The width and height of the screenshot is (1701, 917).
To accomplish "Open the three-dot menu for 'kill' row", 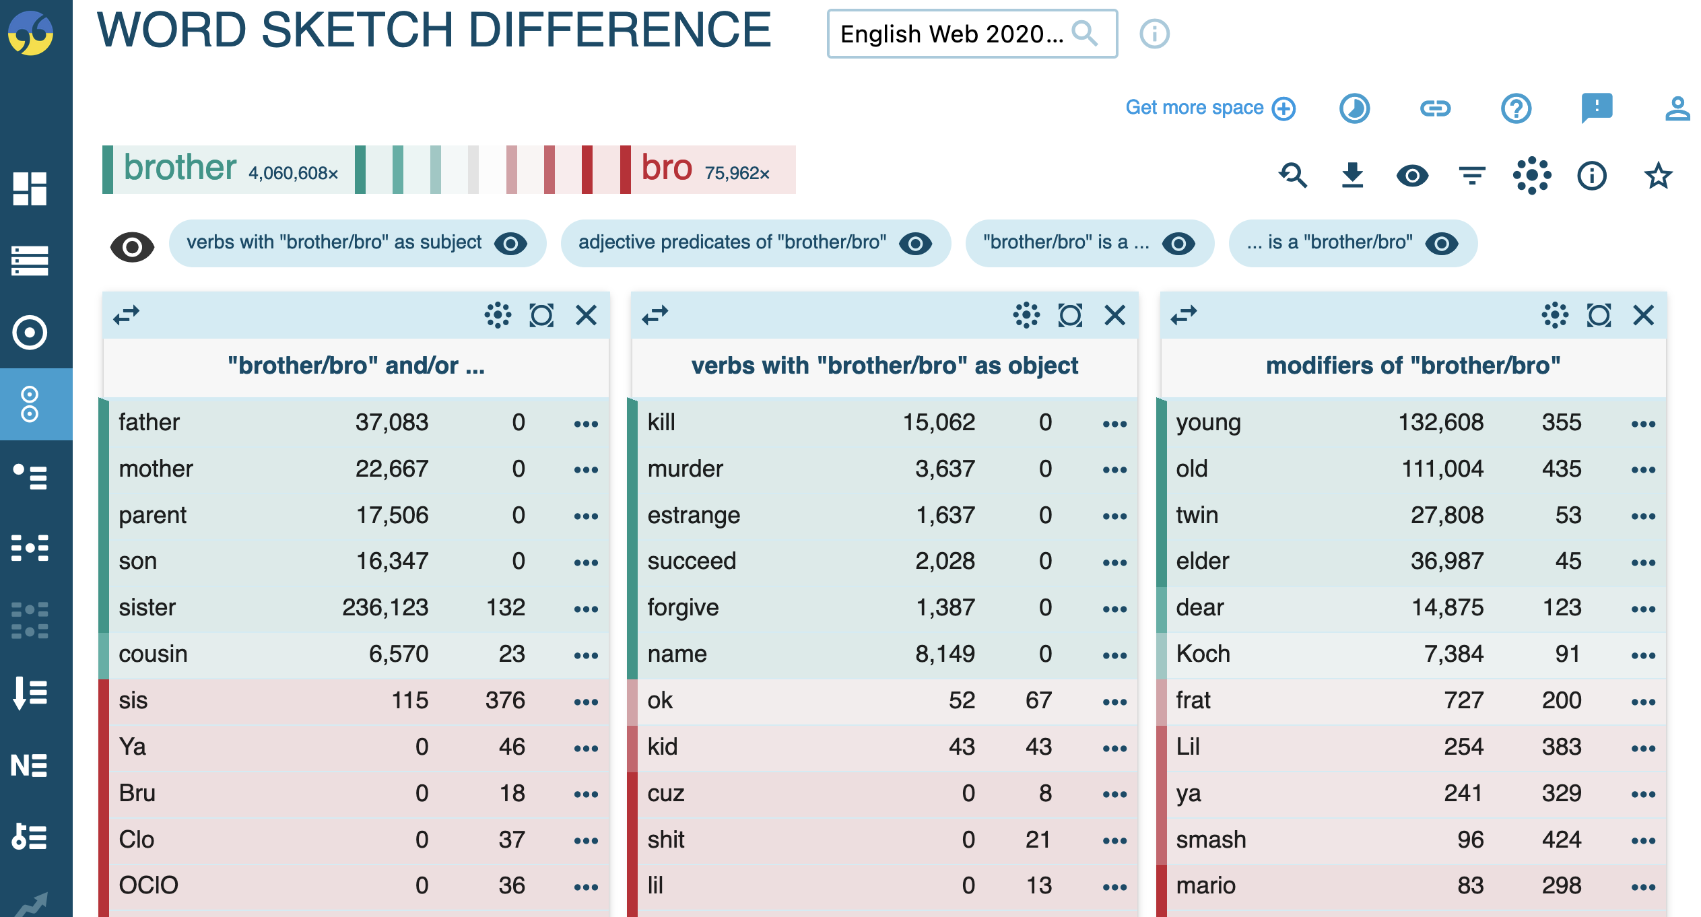I will click(1114, 423).
